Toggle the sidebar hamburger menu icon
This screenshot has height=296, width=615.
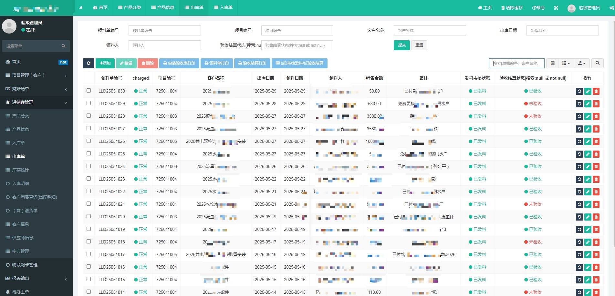81,8
